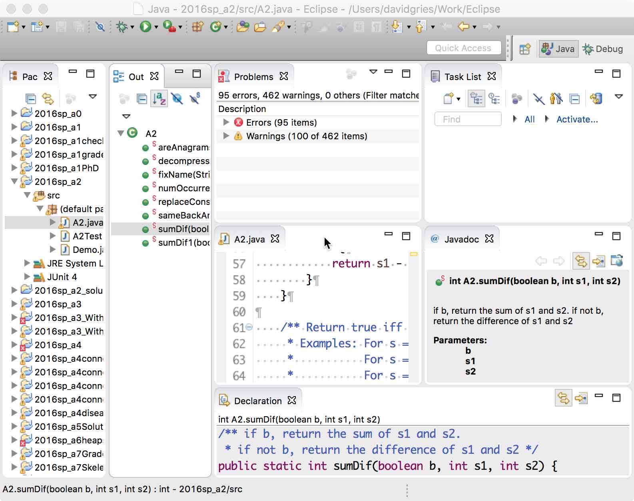Select the A2.java editor tab
The image size is (634, 501).
[249, 239]
